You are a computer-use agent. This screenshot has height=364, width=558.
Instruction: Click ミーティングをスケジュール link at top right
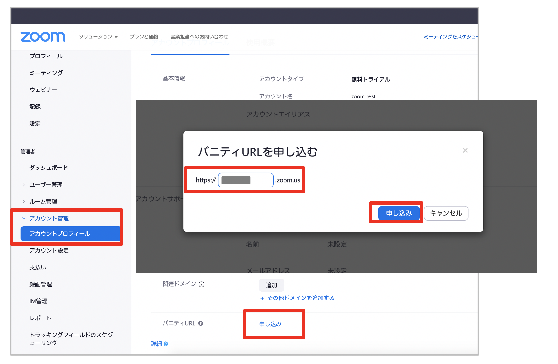(450, 37)
